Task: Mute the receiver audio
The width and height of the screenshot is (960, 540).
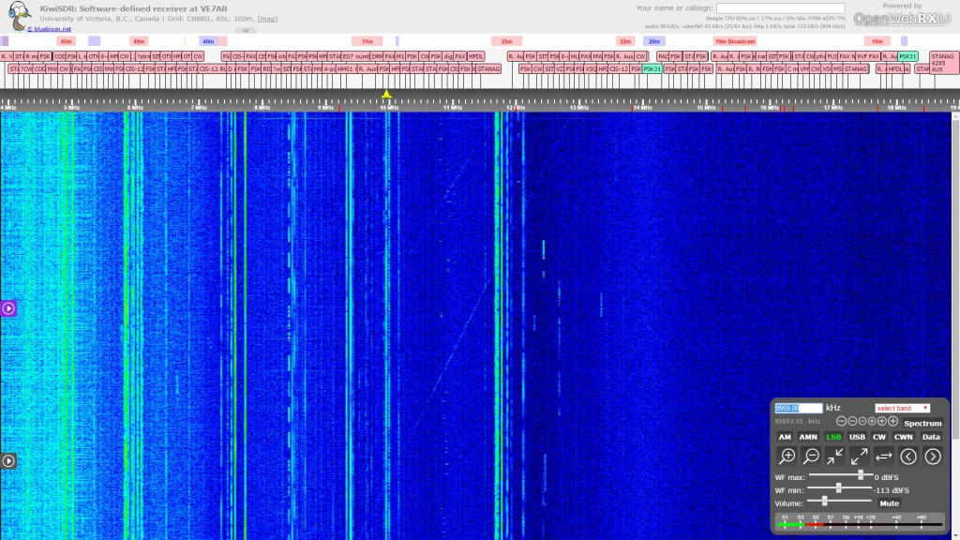Action: (x=889, y=503)
